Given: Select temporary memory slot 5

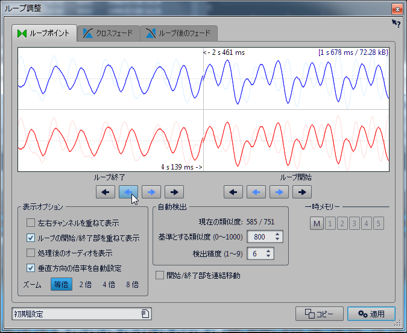Looking at the screenshot, I should (x=379, y=223).
